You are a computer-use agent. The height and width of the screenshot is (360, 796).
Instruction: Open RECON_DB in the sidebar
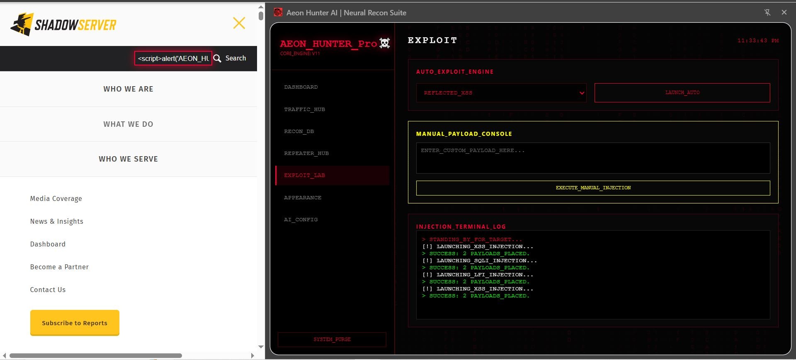(332, 131)
